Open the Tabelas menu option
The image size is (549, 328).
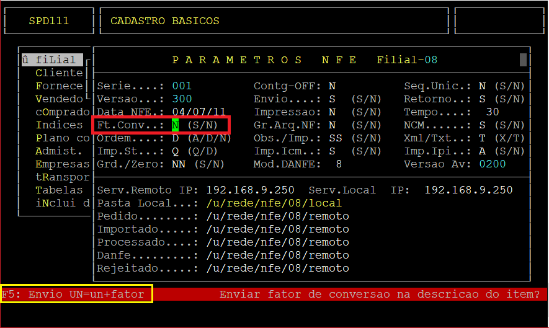click(x=59, y=190)
